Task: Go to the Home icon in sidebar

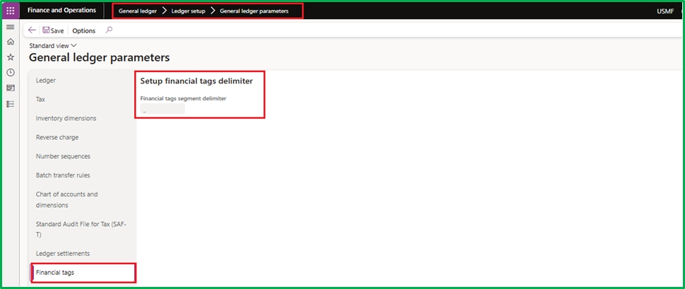Action: tap(11, 42)
